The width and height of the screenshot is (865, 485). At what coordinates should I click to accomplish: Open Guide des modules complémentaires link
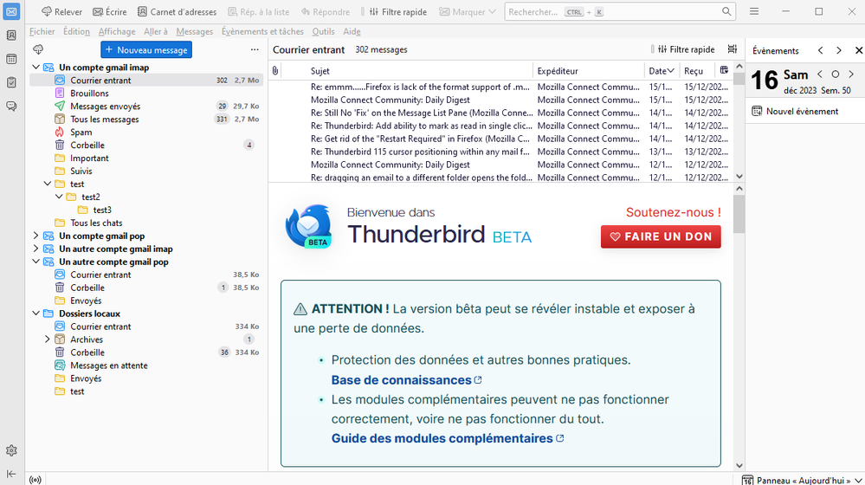click(448, 438)
